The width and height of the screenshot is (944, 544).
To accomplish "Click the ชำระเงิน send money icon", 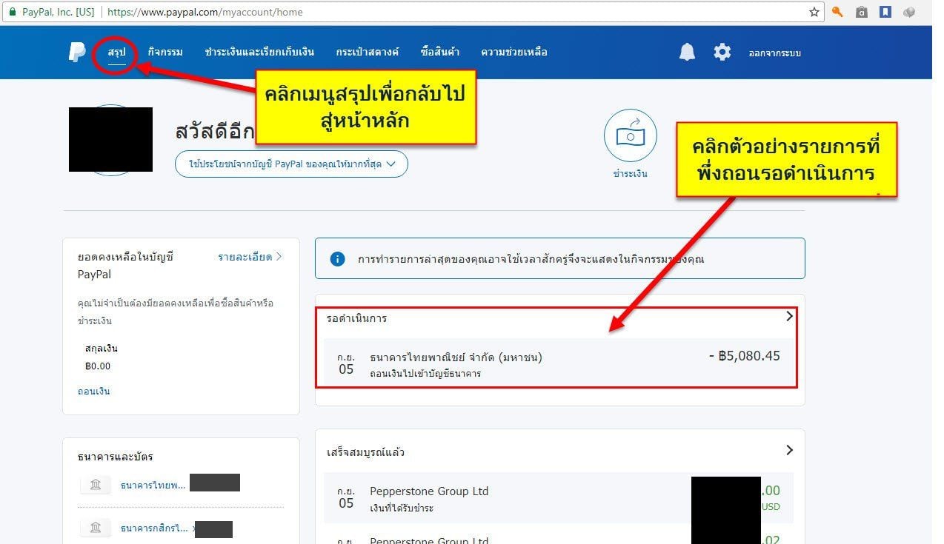I will pos(631,135).
